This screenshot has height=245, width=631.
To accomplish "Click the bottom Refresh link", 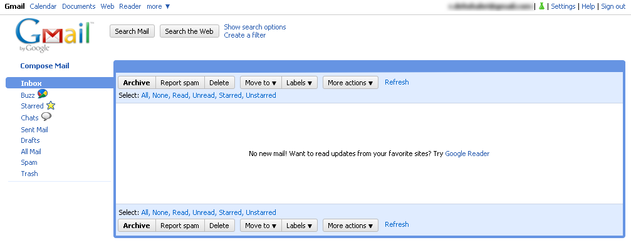I will tap(397, 224).
